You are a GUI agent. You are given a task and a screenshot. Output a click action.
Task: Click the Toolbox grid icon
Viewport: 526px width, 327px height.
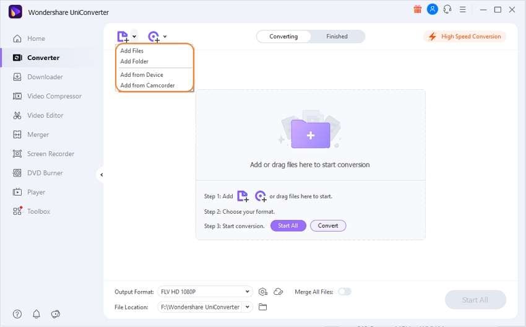pos(17,211)
